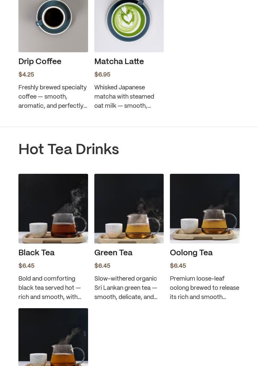Click the $6.95 Matcha Latte price
Image resolution: width=258 pixels, height=366 pixels.
click(x=102, y=75)
